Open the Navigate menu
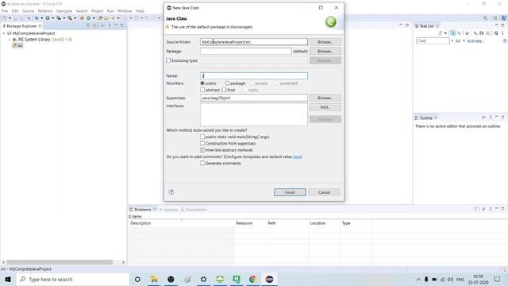508x286 pixels. pyautogui.click(x=64, y=11)
